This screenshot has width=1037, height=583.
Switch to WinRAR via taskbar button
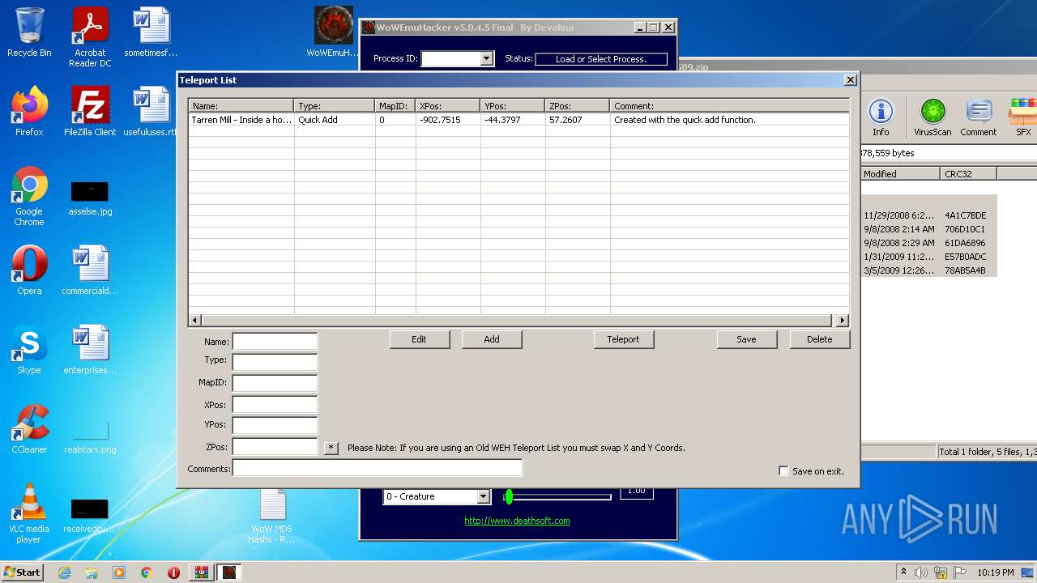pyautogui.click(x=202, y=572)
